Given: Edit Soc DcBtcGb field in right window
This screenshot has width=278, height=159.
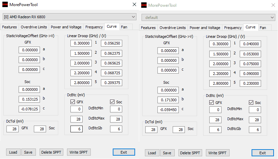Looking at the screenshot, I should pos(255,130).
